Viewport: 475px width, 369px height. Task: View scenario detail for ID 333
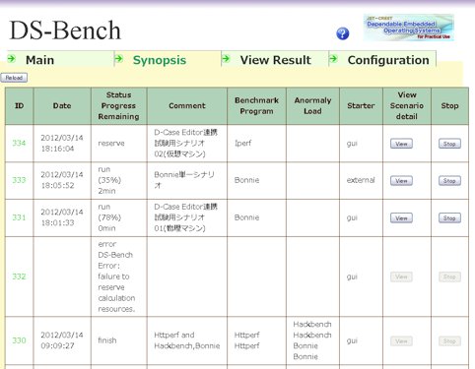tap(401, 181)
